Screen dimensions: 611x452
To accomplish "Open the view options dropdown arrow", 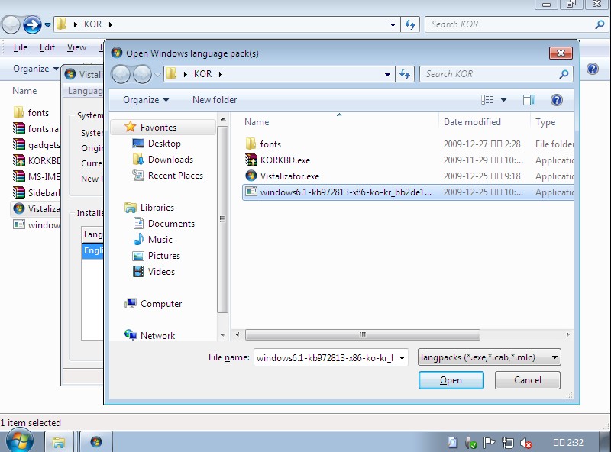I will pos(503,100).
